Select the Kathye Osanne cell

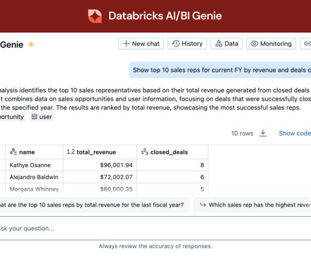tap(34, 165)
